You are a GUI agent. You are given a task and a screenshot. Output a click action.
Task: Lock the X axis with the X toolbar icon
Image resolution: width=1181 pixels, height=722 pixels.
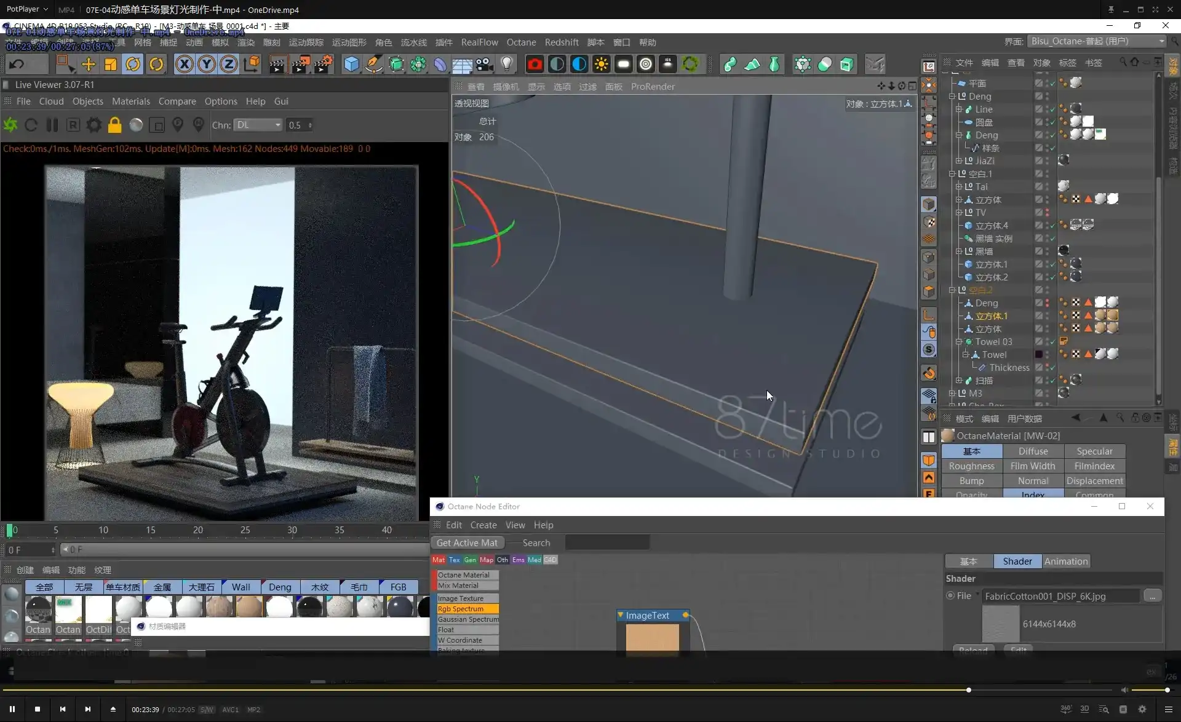click(185, 63)
